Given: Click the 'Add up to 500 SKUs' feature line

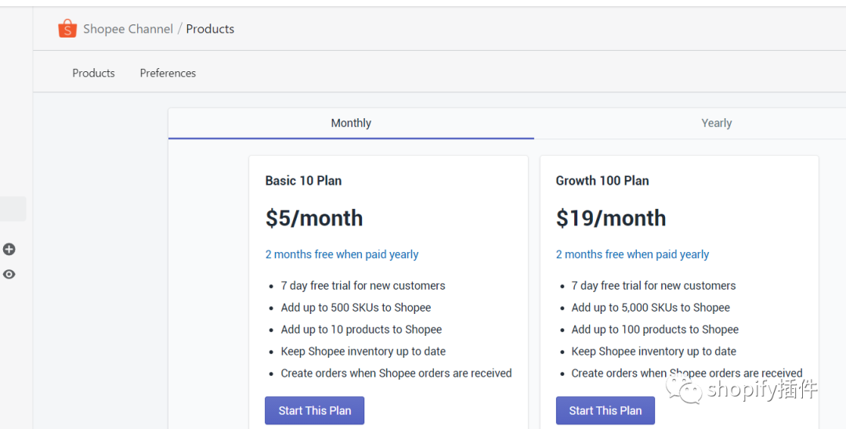Looking at the screenshot, I should 356,308.
